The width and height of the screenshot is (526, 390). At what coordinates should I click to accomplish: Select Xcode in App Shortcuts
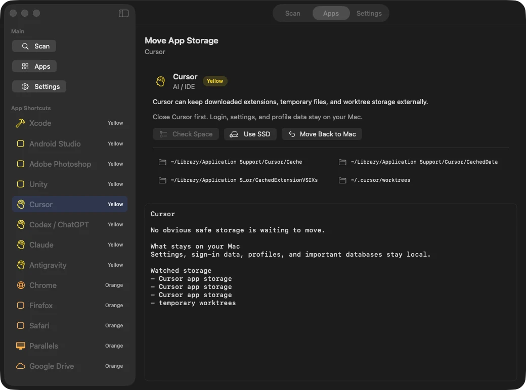(70, 123)
